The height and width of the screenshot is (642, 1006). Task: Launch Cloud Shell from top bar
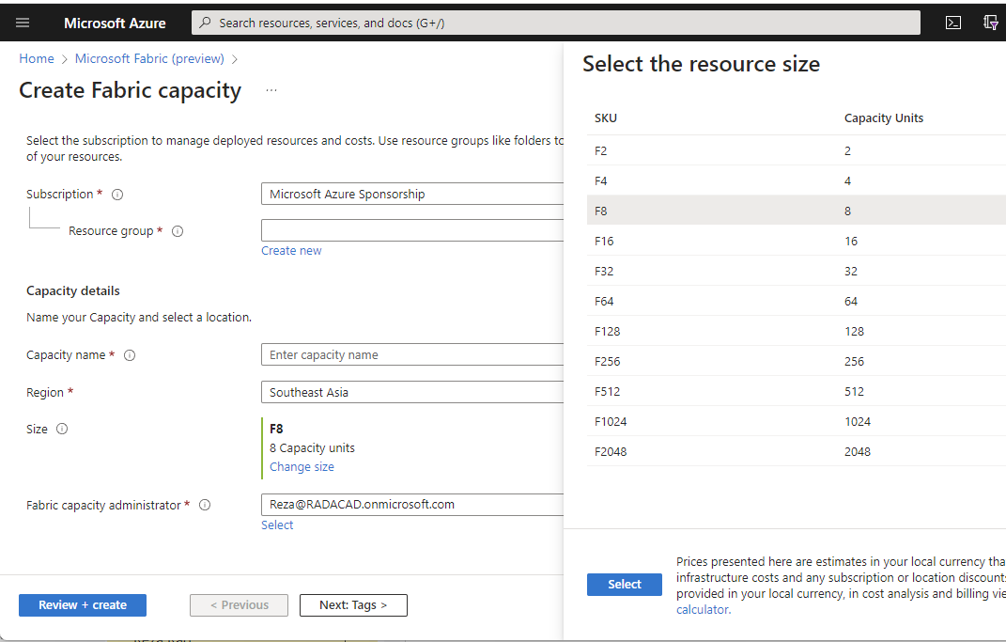952,23
